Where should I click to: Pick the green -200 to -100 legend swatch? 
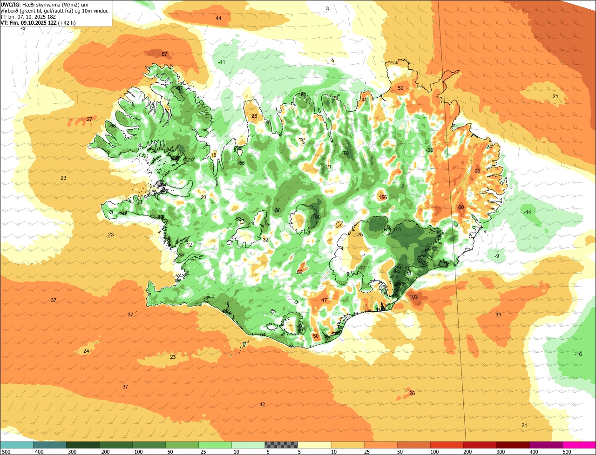pos(115,445)
